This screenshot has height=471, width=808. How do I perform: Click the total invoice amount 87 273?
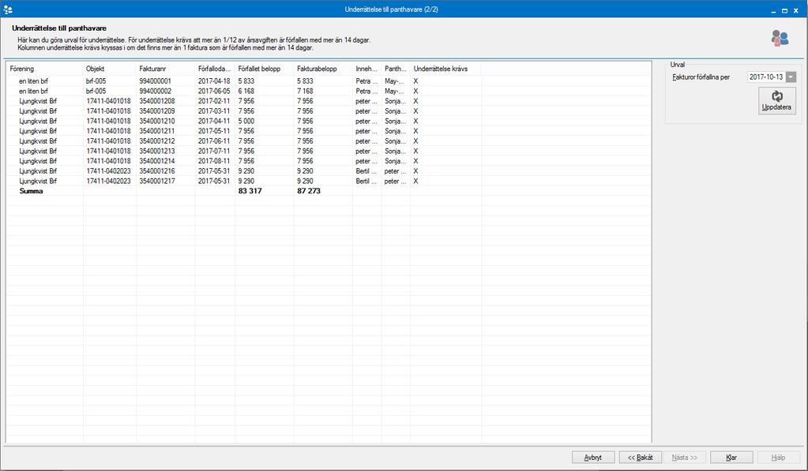309,191
